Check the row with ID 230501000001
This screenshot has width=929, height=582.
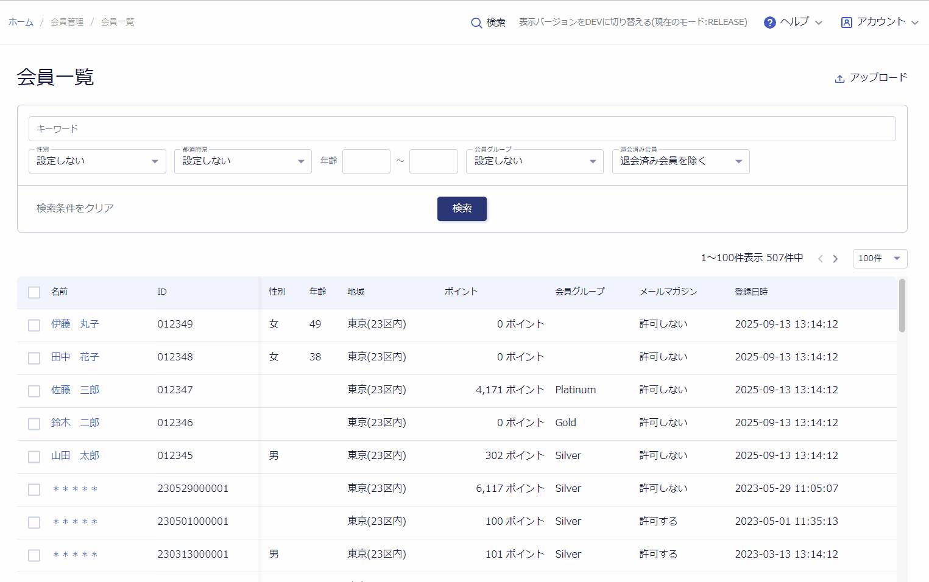pos(34,522)
